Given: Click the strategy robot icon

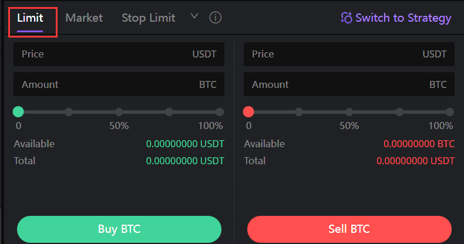Looking at the screenshot, I should 347,18.
